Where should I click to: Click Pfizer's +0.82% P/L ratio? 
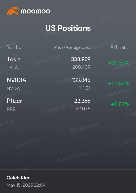(x=120, y=104)
